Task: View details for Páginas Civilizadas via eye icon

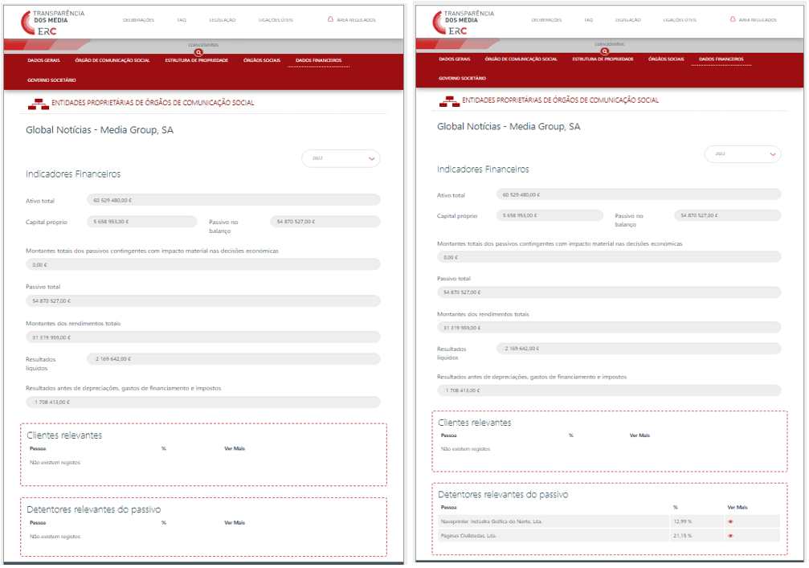Action: (x=730, y=535)
